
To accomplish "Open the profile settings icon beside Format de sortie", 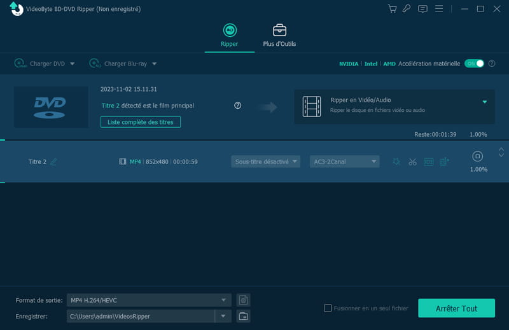I will tap(243, 300).
